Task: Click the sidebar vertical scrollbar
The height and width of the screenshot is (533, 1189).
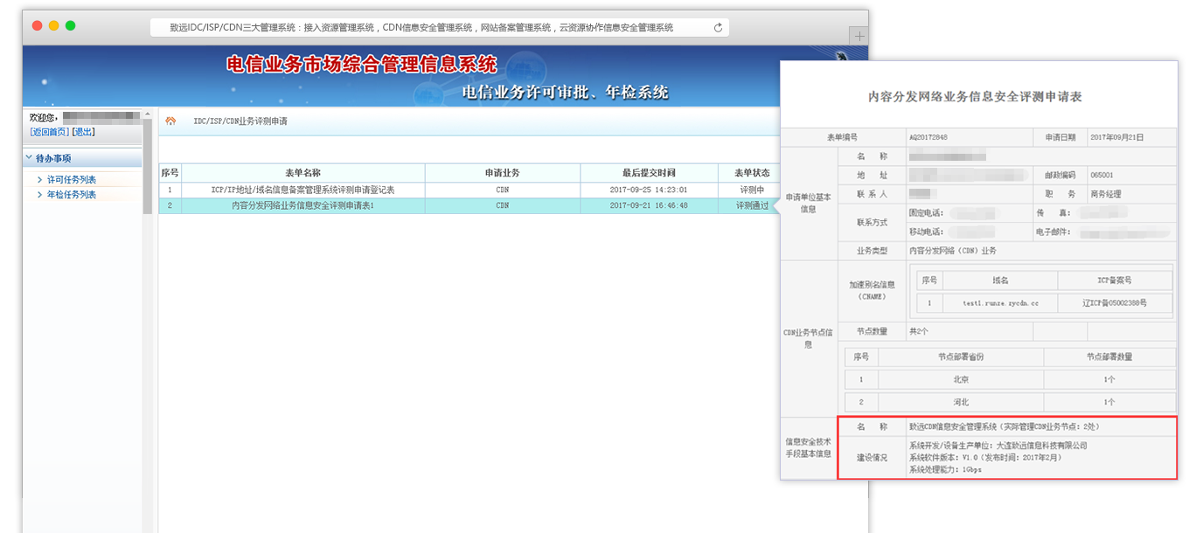Action: pyautogui.click(x=148, y=166)
